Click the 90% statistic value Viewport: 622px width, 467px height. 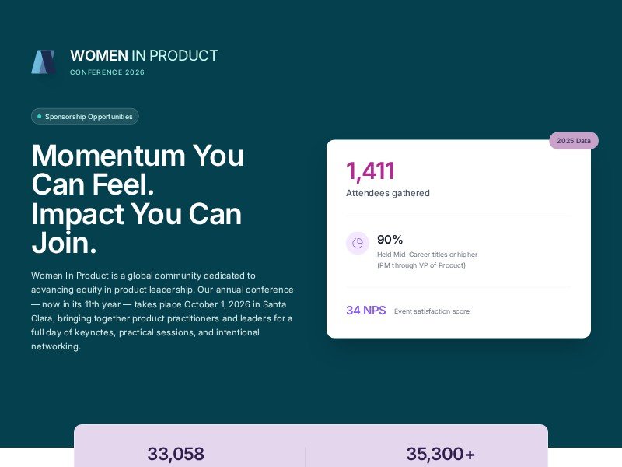[390, 240]
